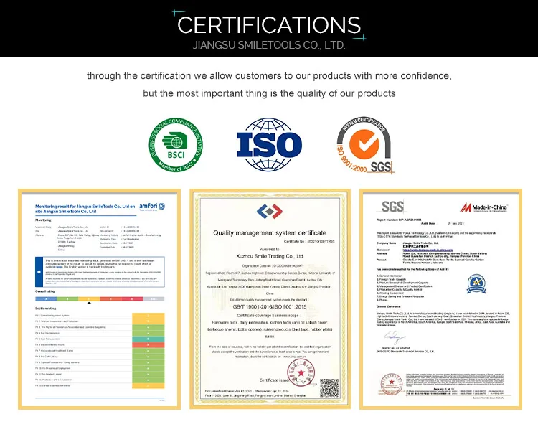Click the QR code on quality certificate
Image resolution: width=538 pixels, height=442 pixels.
[329, 387]
